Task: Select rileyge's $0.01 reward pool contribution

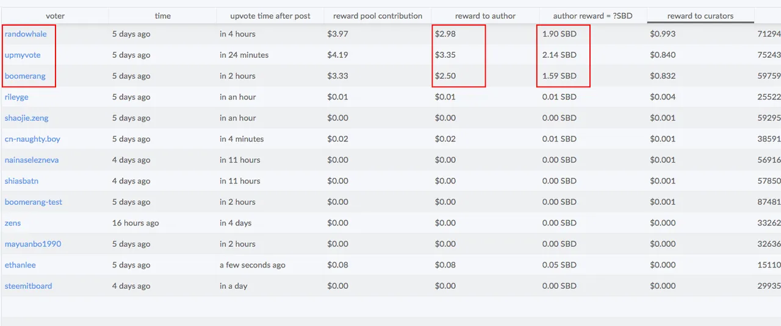Action: (x=337, y=97)
